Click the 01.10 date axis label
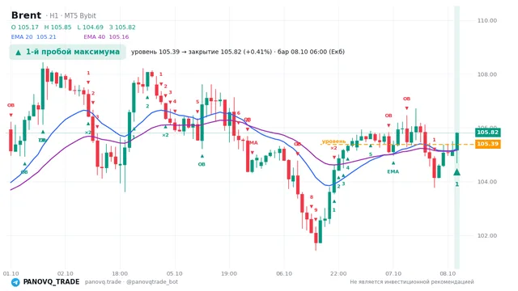518x291 pixels. point(11,273)
